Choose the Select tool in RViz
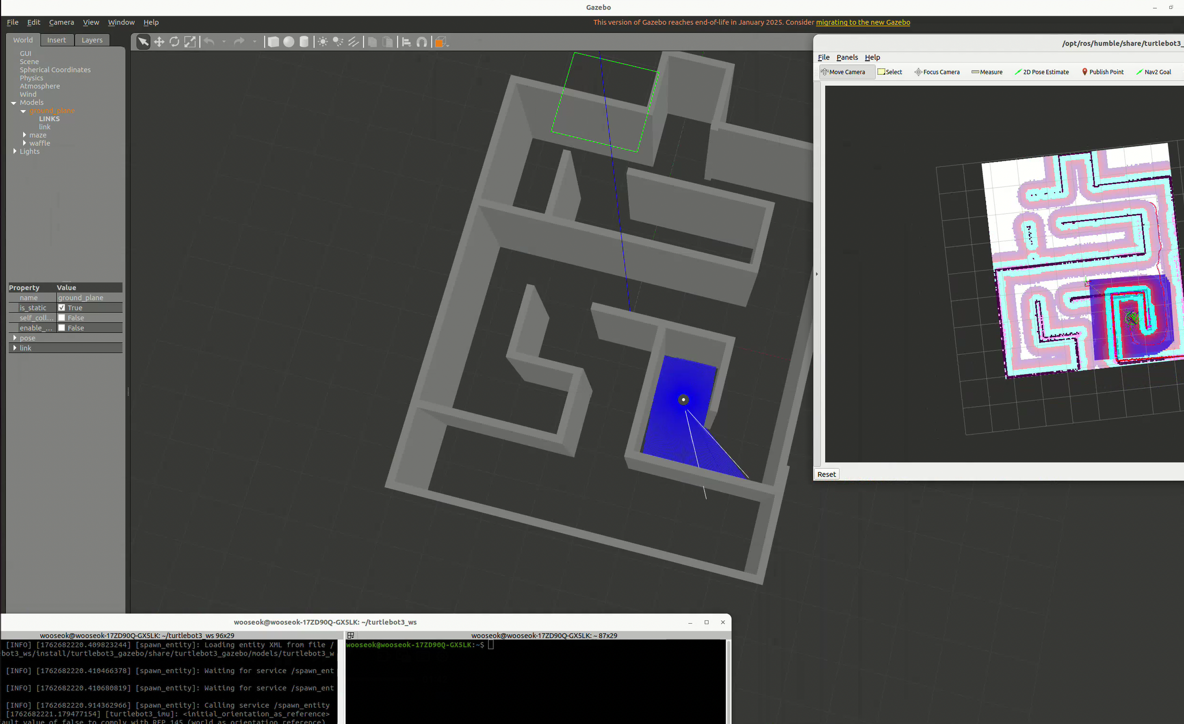 (890, 72)
